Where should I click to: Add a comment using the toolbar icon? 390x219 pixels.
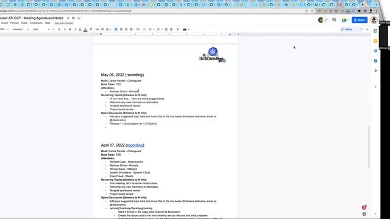click(x=102, y=29)
